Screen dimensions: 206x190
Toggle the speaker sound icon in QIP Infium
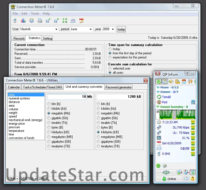(x=171, y=81)
